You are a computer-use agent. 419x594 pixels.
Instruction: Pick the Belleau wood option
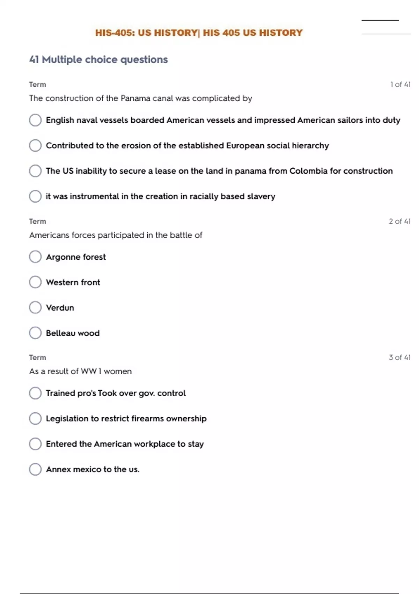pyautogui.click(x=35, y=333)
